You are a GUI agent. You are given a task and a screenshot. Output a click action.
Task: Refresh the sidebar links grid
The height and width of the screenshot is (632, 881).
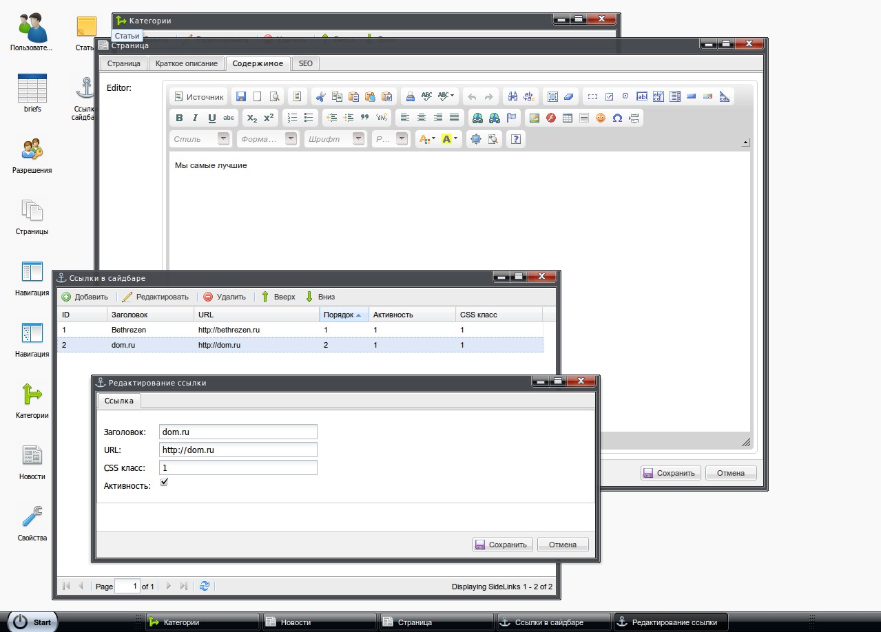pos(204,586)
